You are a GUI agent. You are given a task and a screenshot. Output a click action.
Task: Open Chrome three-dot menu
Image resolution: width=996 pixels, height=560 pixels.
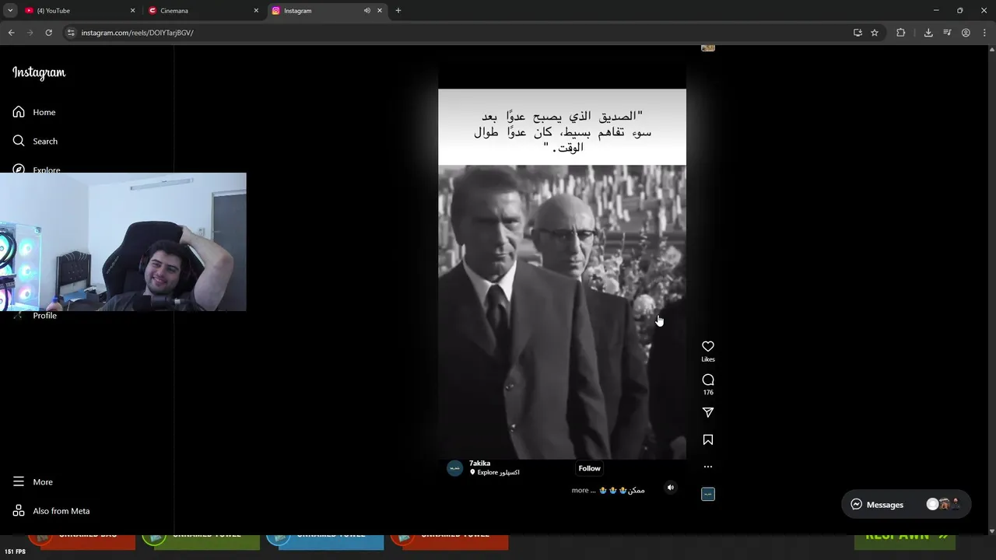point(984,33)
